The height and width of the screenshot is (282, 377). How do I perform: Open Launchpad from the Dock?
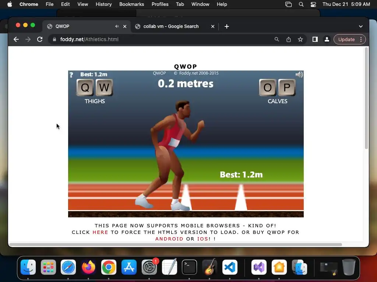coord(48,267)
